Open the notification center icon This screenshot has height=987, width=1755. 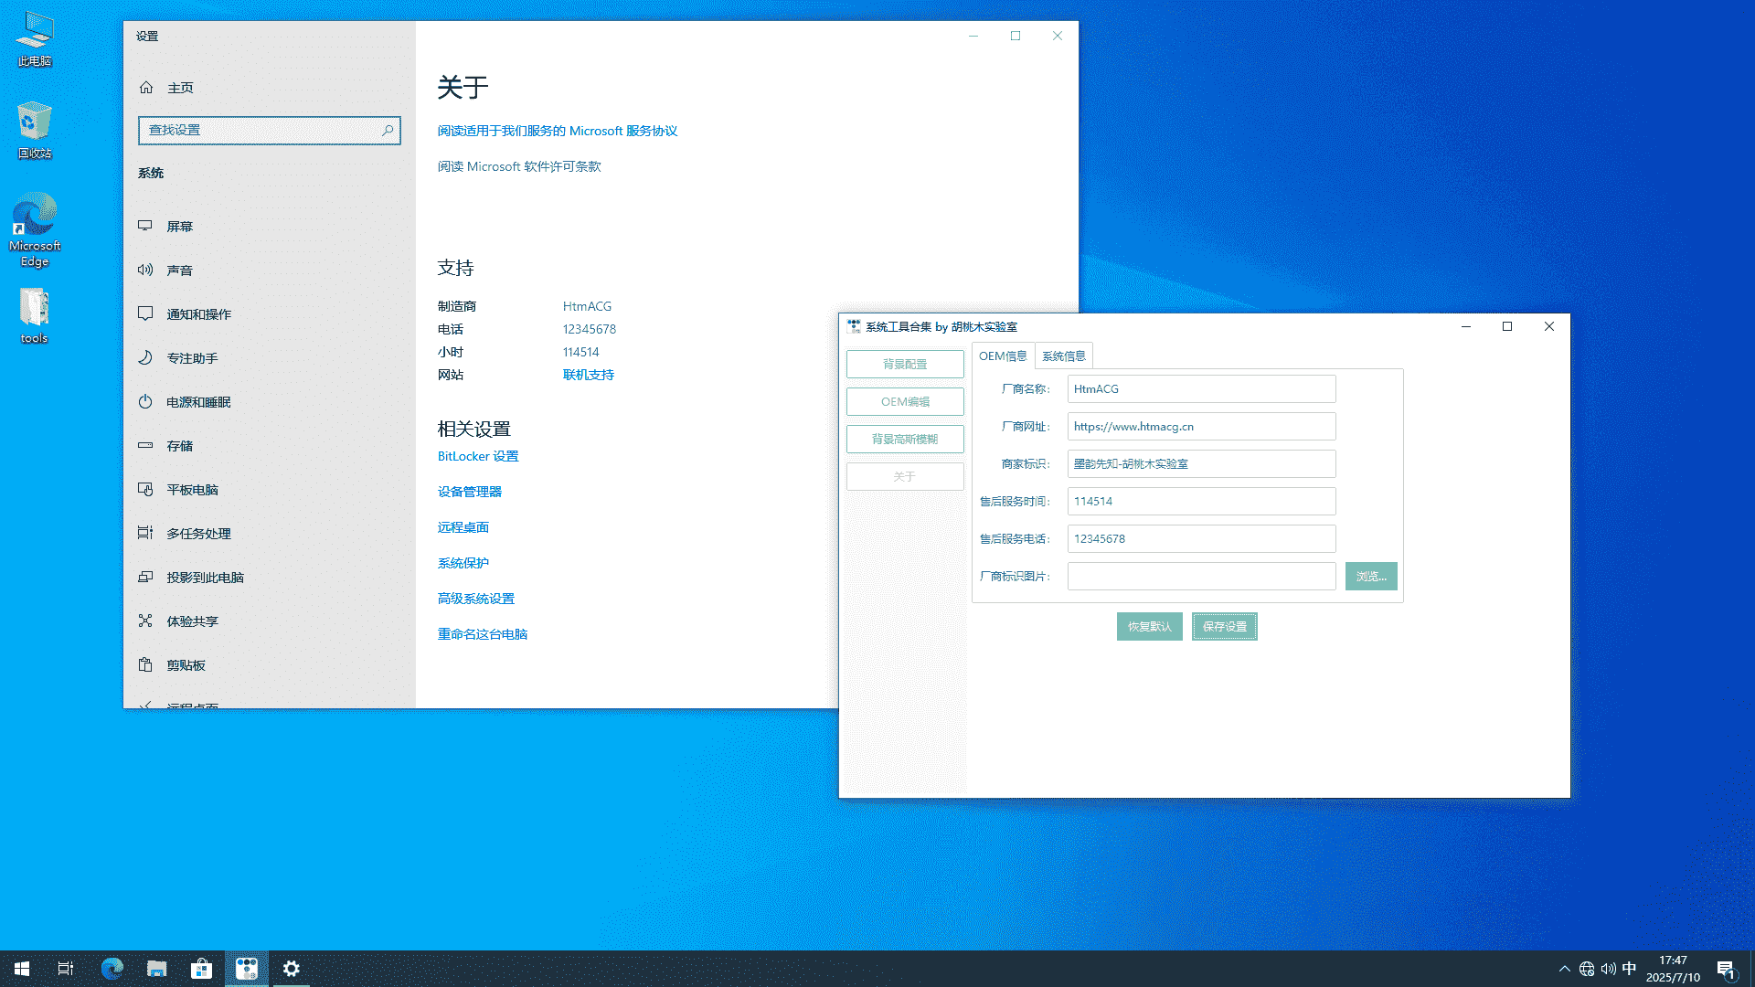click(1726, 969)
